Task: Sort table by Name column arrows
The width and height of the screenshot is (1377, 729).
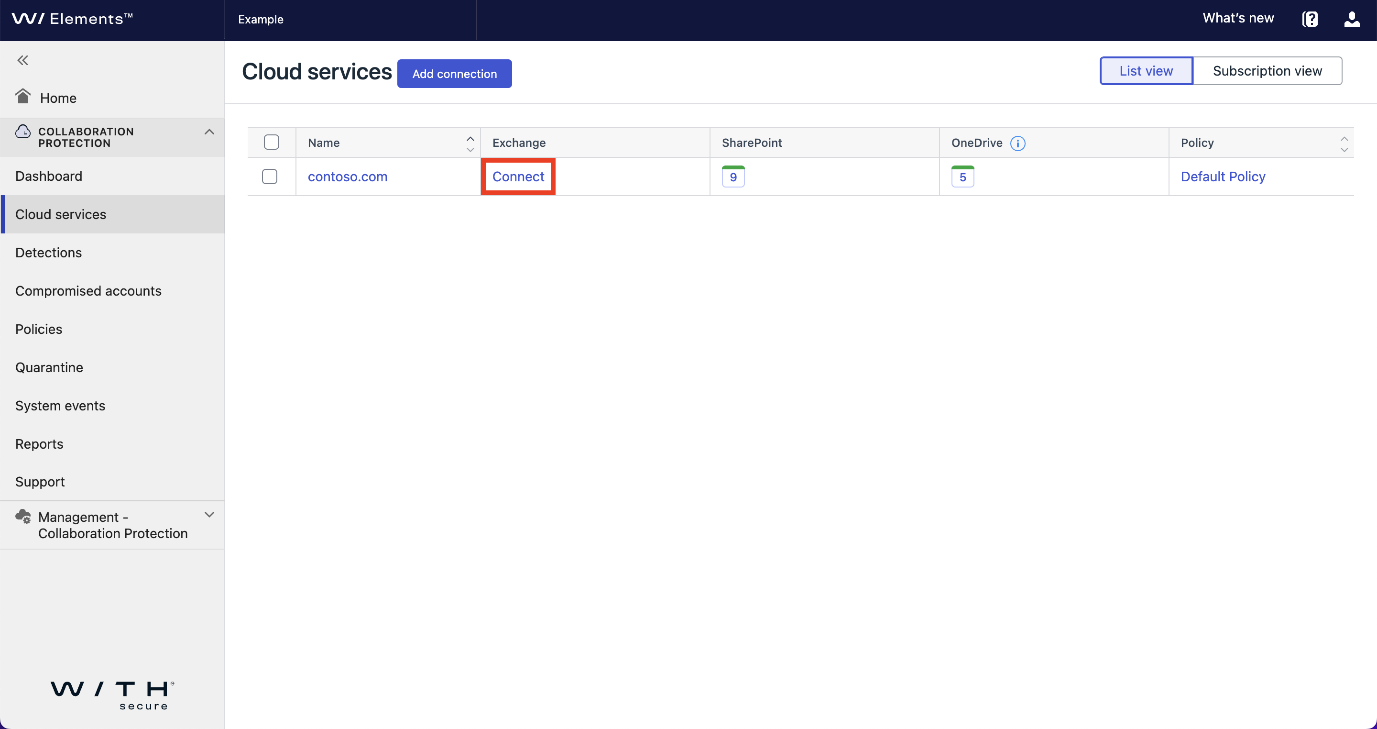Action: pyautogui.click(x=470, y=144)
